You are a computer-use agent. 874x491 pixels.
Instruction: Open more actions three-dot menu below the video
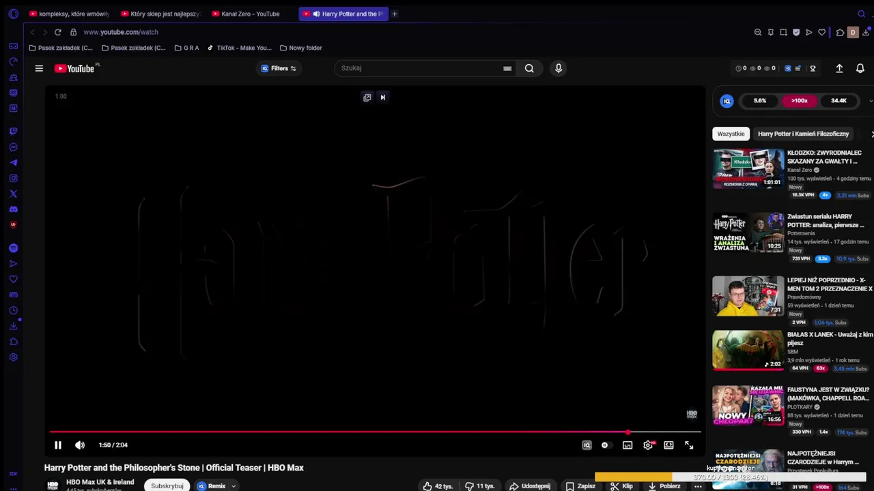[698, 486]
